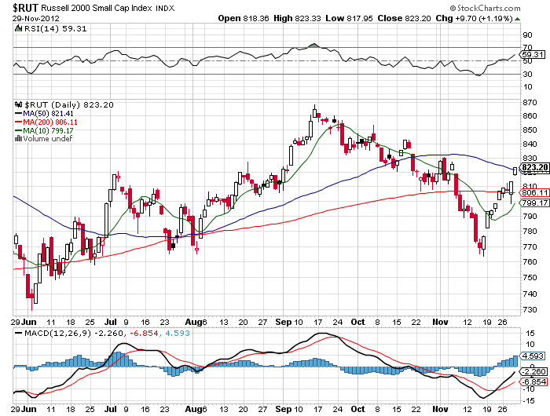The width and height of the screenshot is (550, 416).
Task: Click the candlestick icon beside $RUT (Daily)
Action: tap(19, 104)
